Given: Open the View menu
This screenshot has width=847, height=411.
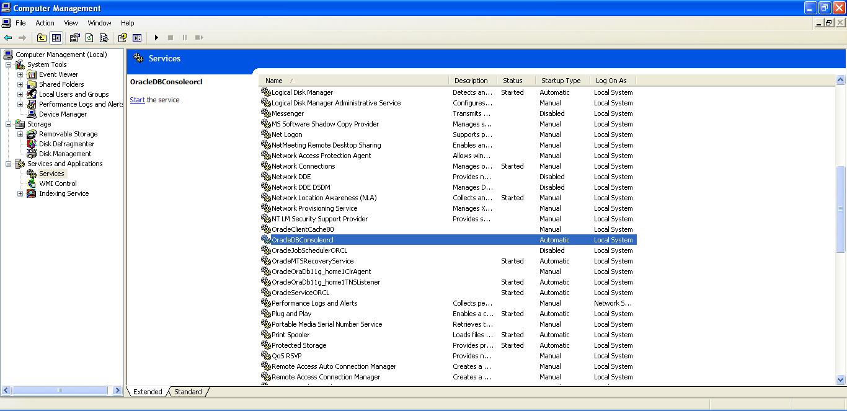Looking at the screenshot, I should click(71, 23).
